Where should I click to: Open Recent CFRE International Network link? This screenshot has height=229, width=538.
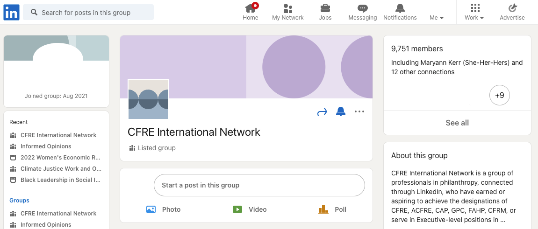tap(58, 135)
